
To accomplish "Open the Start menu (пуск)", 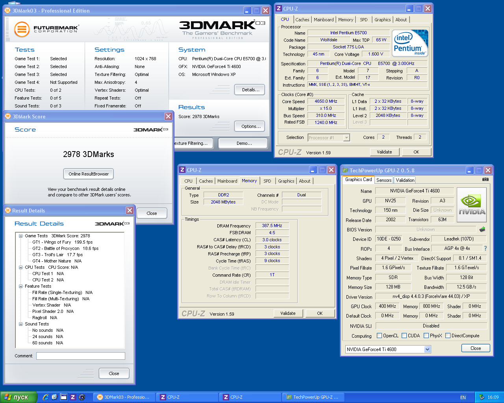I will (19, 397).
